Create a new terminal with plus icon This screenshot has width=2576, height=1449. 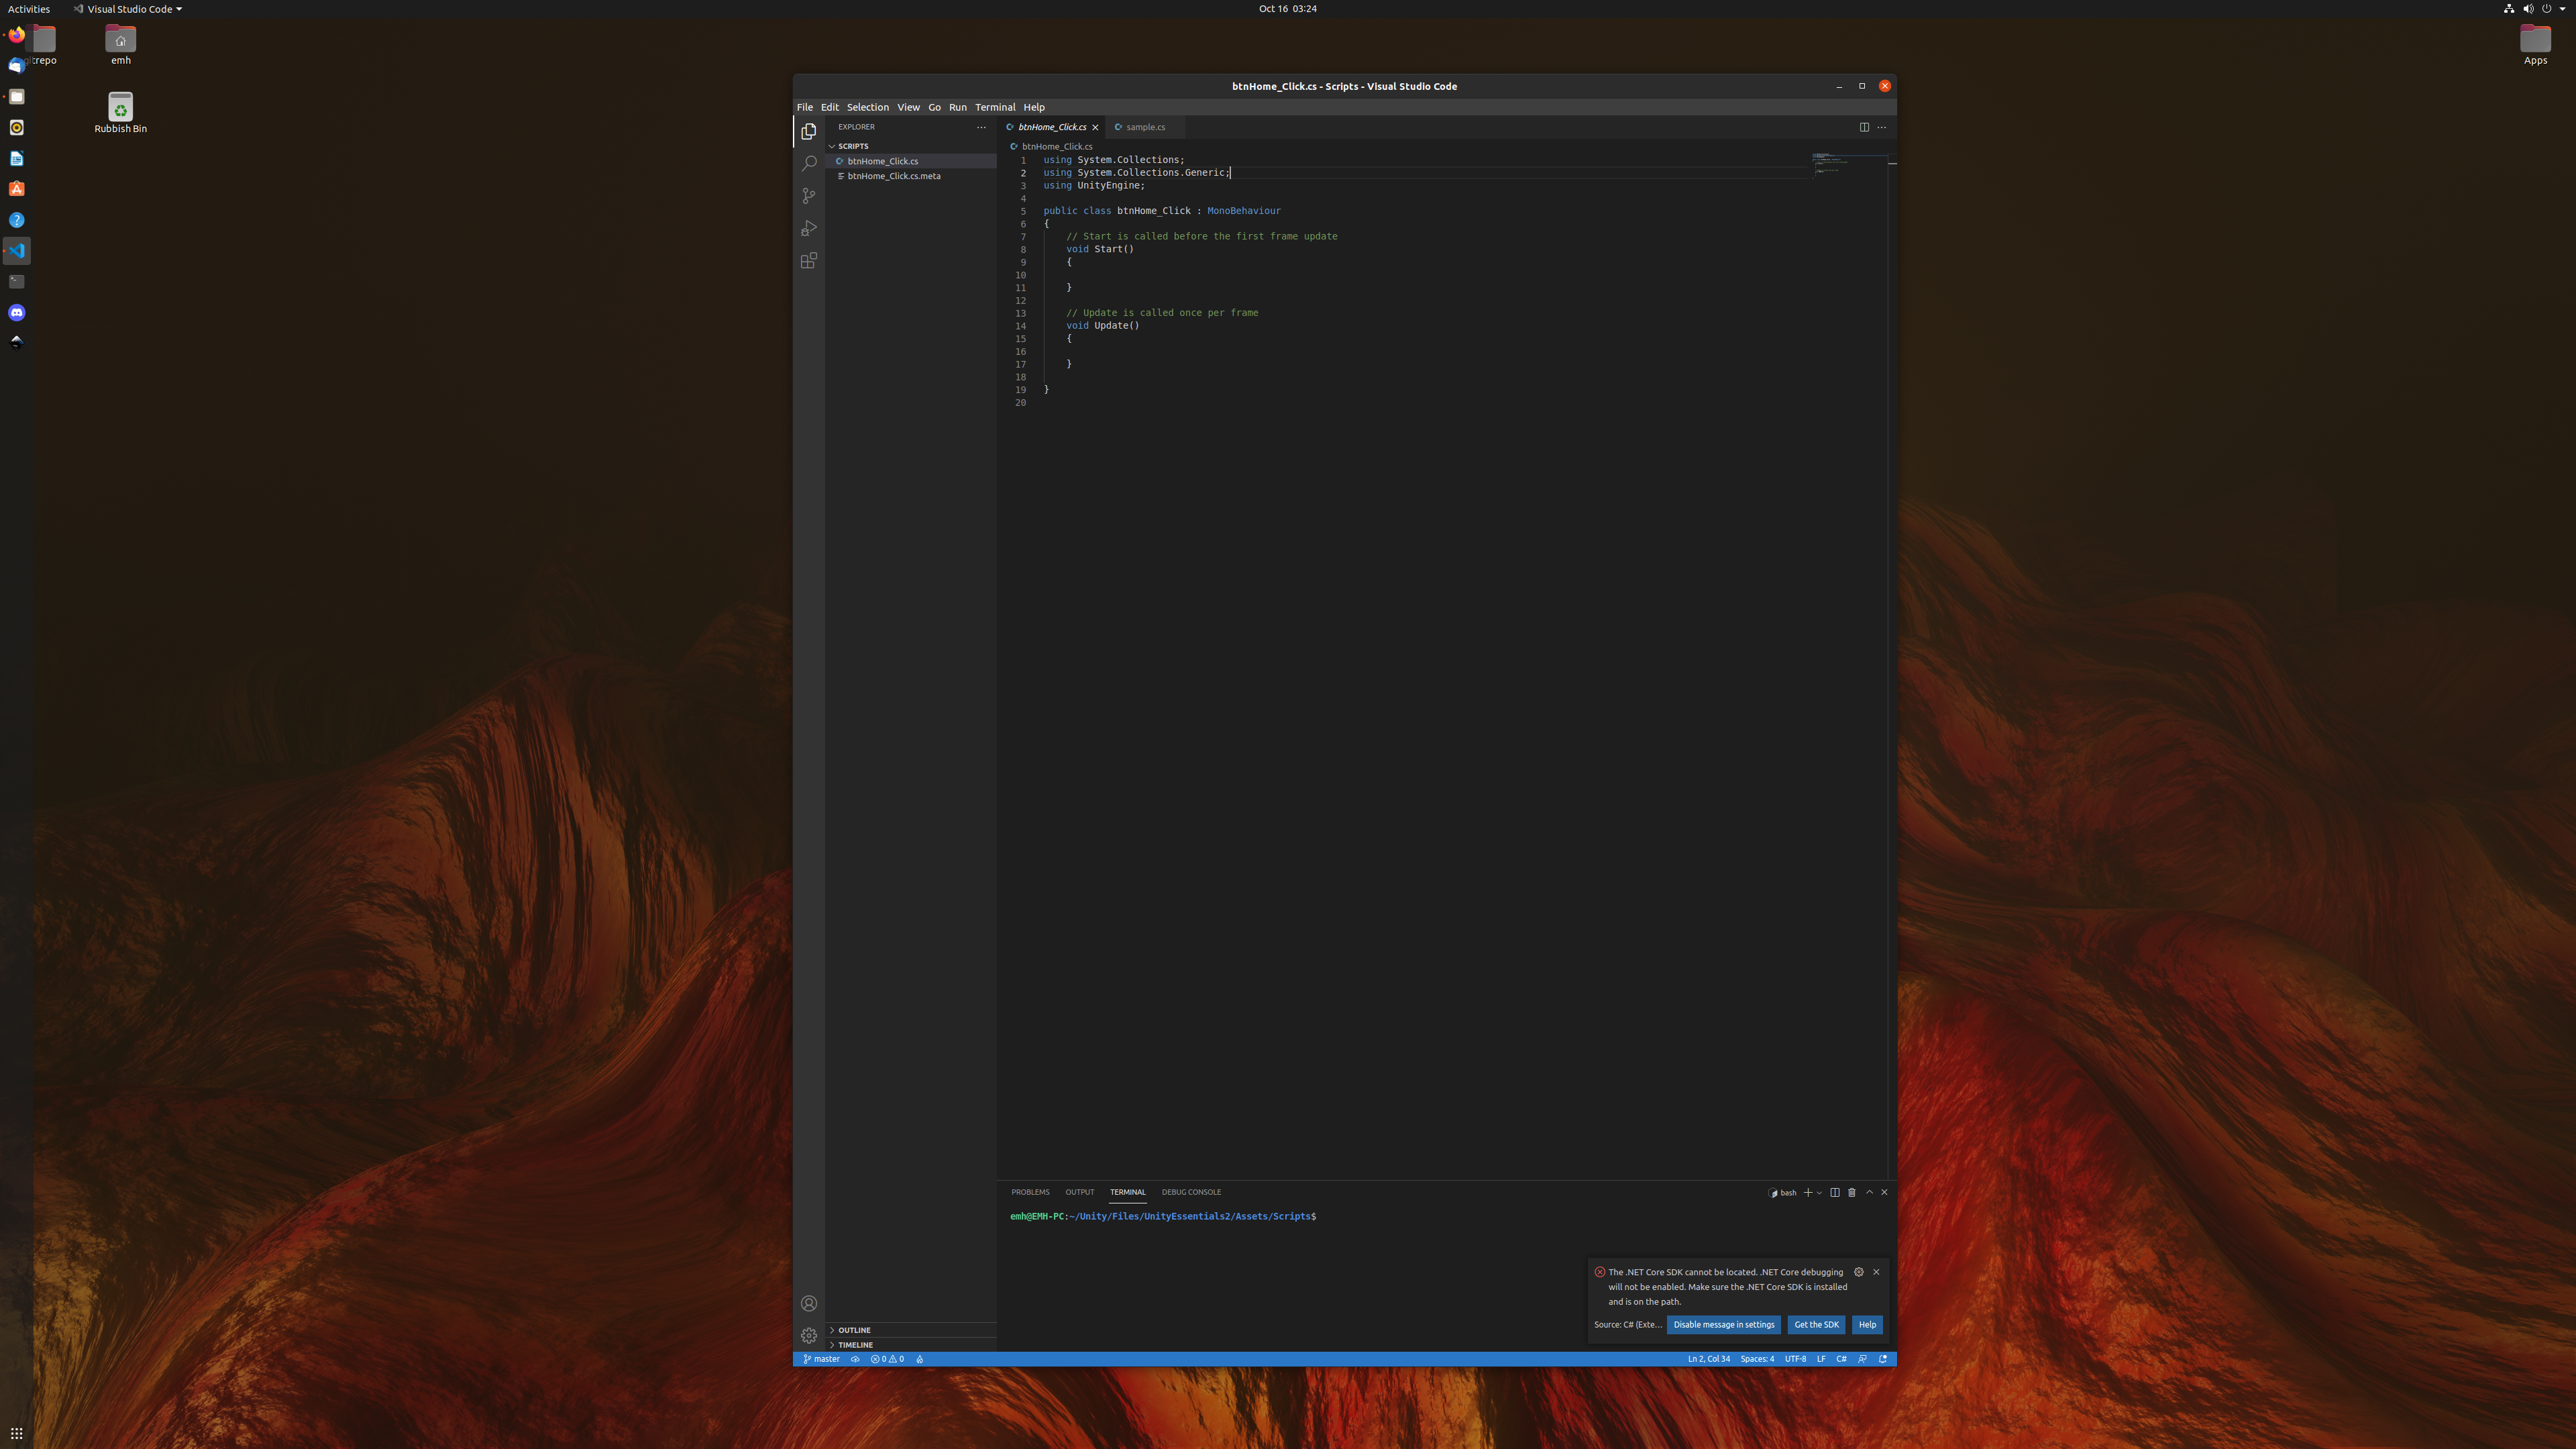point(1807,1192)
